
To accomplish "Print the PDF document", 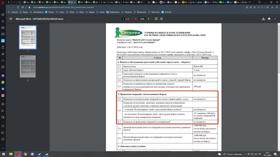I will [269, 19].
